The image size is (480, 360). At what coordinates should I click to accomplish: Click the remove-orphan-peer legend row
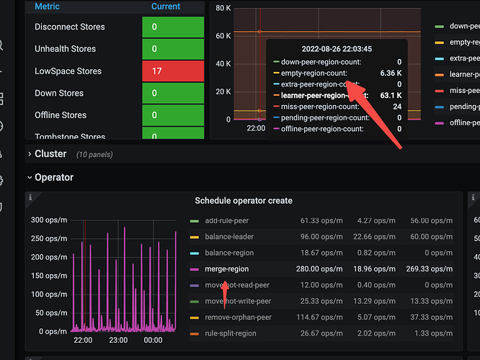[237, 317]
